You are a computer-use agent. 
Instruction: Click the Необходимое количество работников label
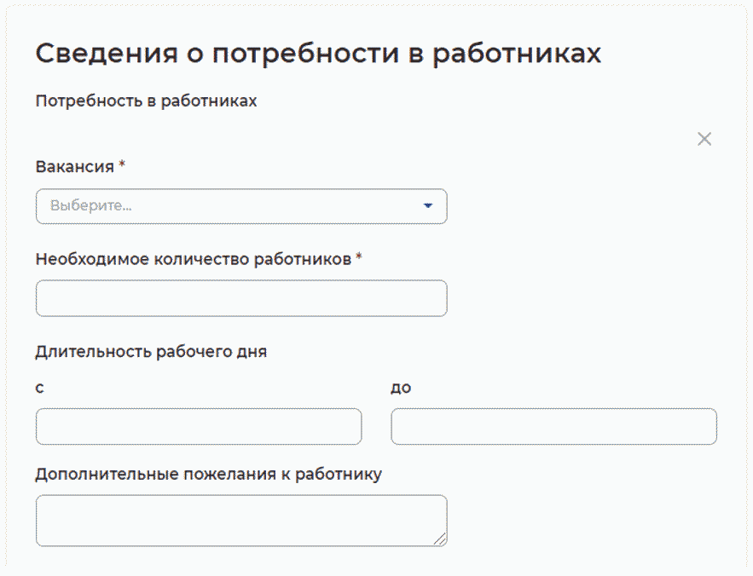(x=193, y=259)
